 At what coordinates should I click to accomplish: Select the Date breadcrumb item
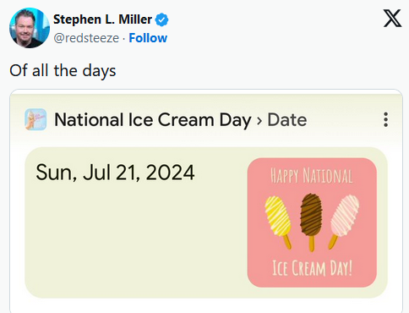tap(287, 120)
